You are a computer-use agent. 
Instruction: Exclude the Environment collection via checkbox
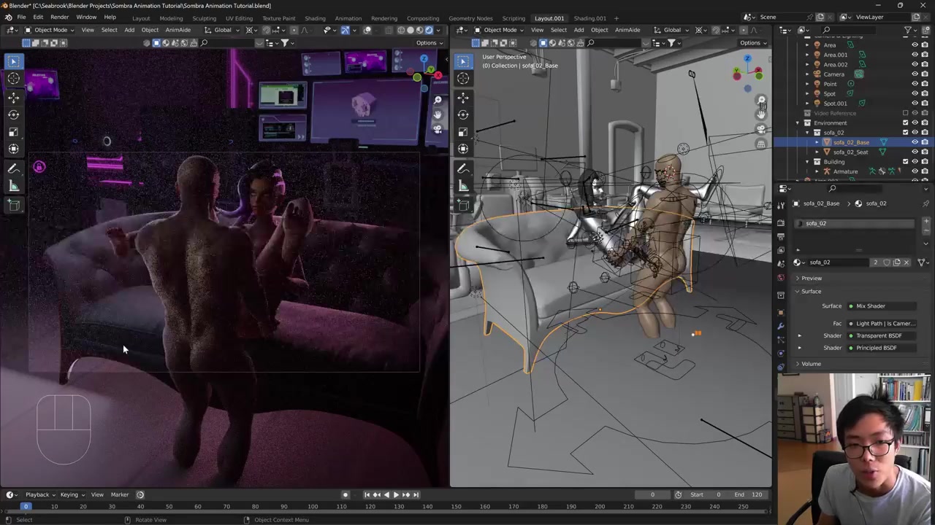point(906,122)
